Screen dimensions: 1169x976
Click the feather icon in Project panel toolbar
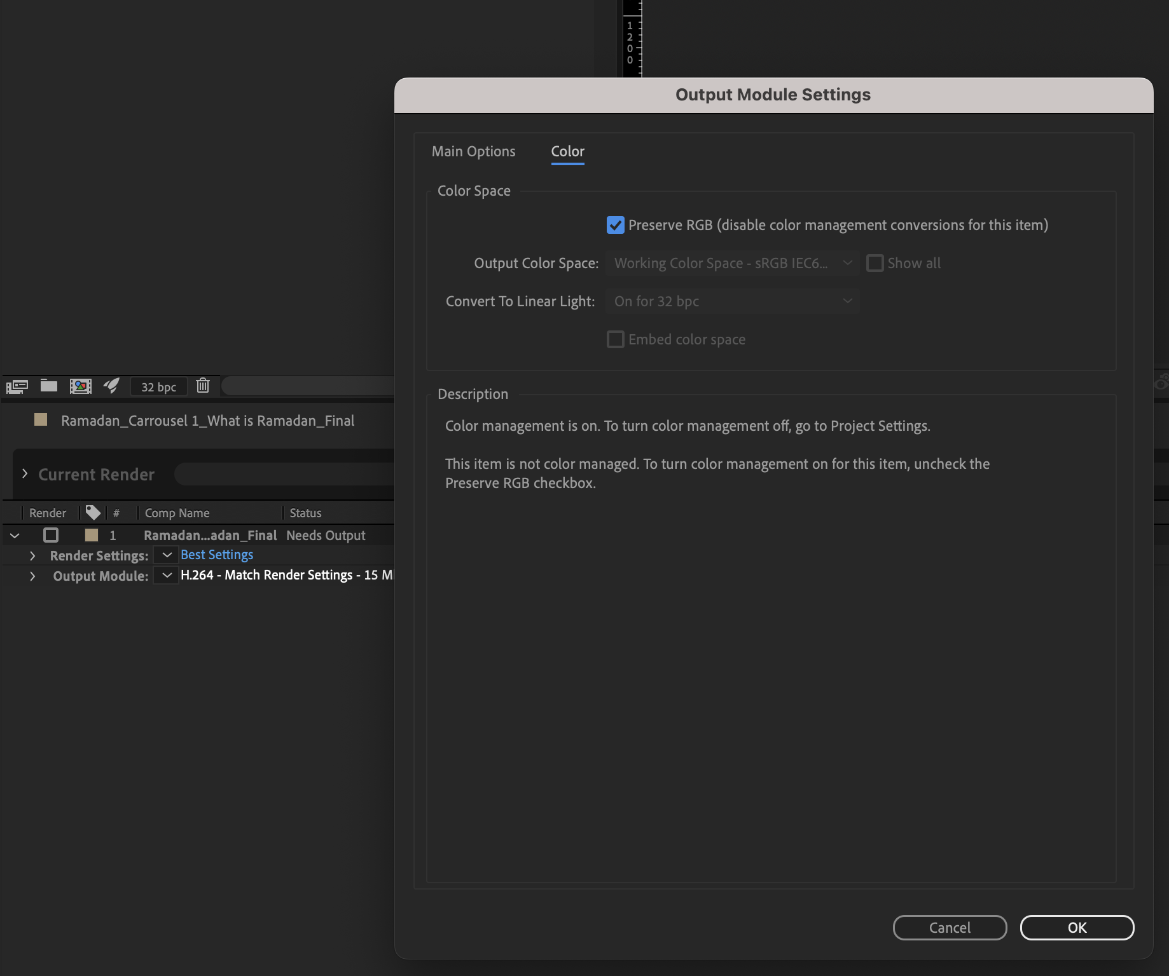(x=112, y=386)
